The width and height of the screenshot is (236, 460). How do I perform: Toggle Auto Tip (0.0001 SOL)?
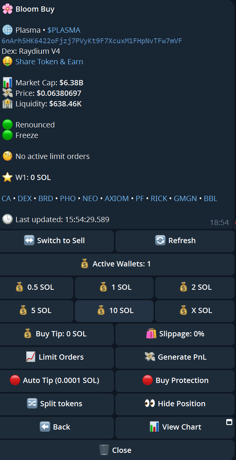57,381
